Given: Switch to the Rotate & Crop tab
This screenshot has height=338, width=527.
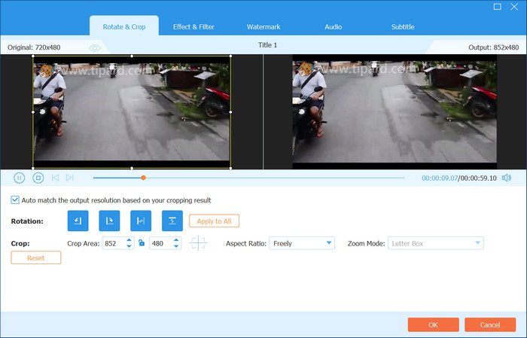Looking at the screenshot, I should pos(124,27).
